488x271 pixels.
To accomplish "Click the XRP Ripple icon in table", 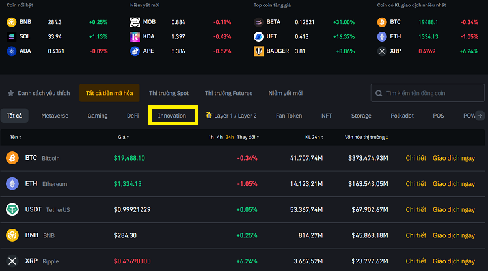I will coord(12,261).
